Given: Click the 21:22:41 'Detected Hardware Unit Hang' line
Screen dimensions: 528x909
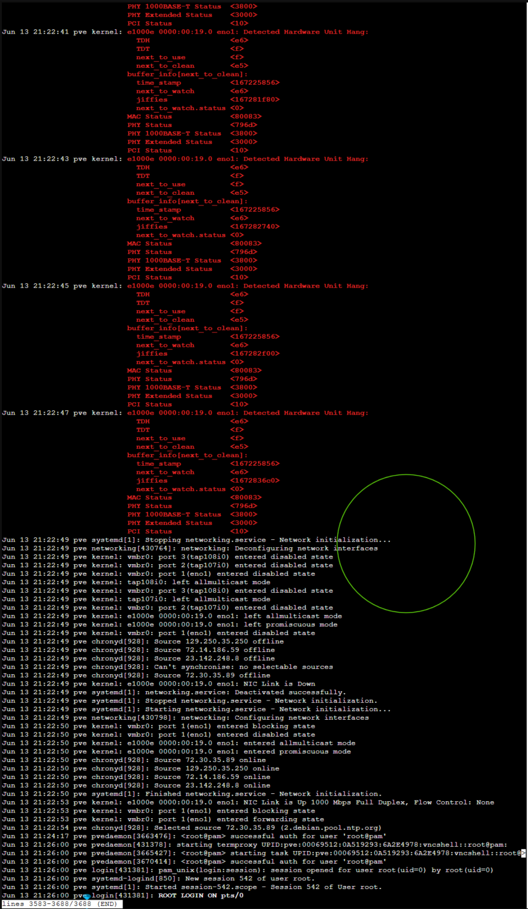Looking at the screenshot, I should (185, 32).
